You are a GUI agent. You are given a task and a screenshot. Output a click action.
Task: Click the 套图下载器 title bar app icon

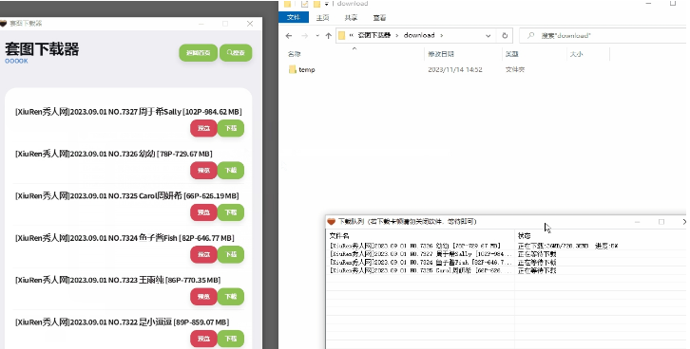coord(3,24)
